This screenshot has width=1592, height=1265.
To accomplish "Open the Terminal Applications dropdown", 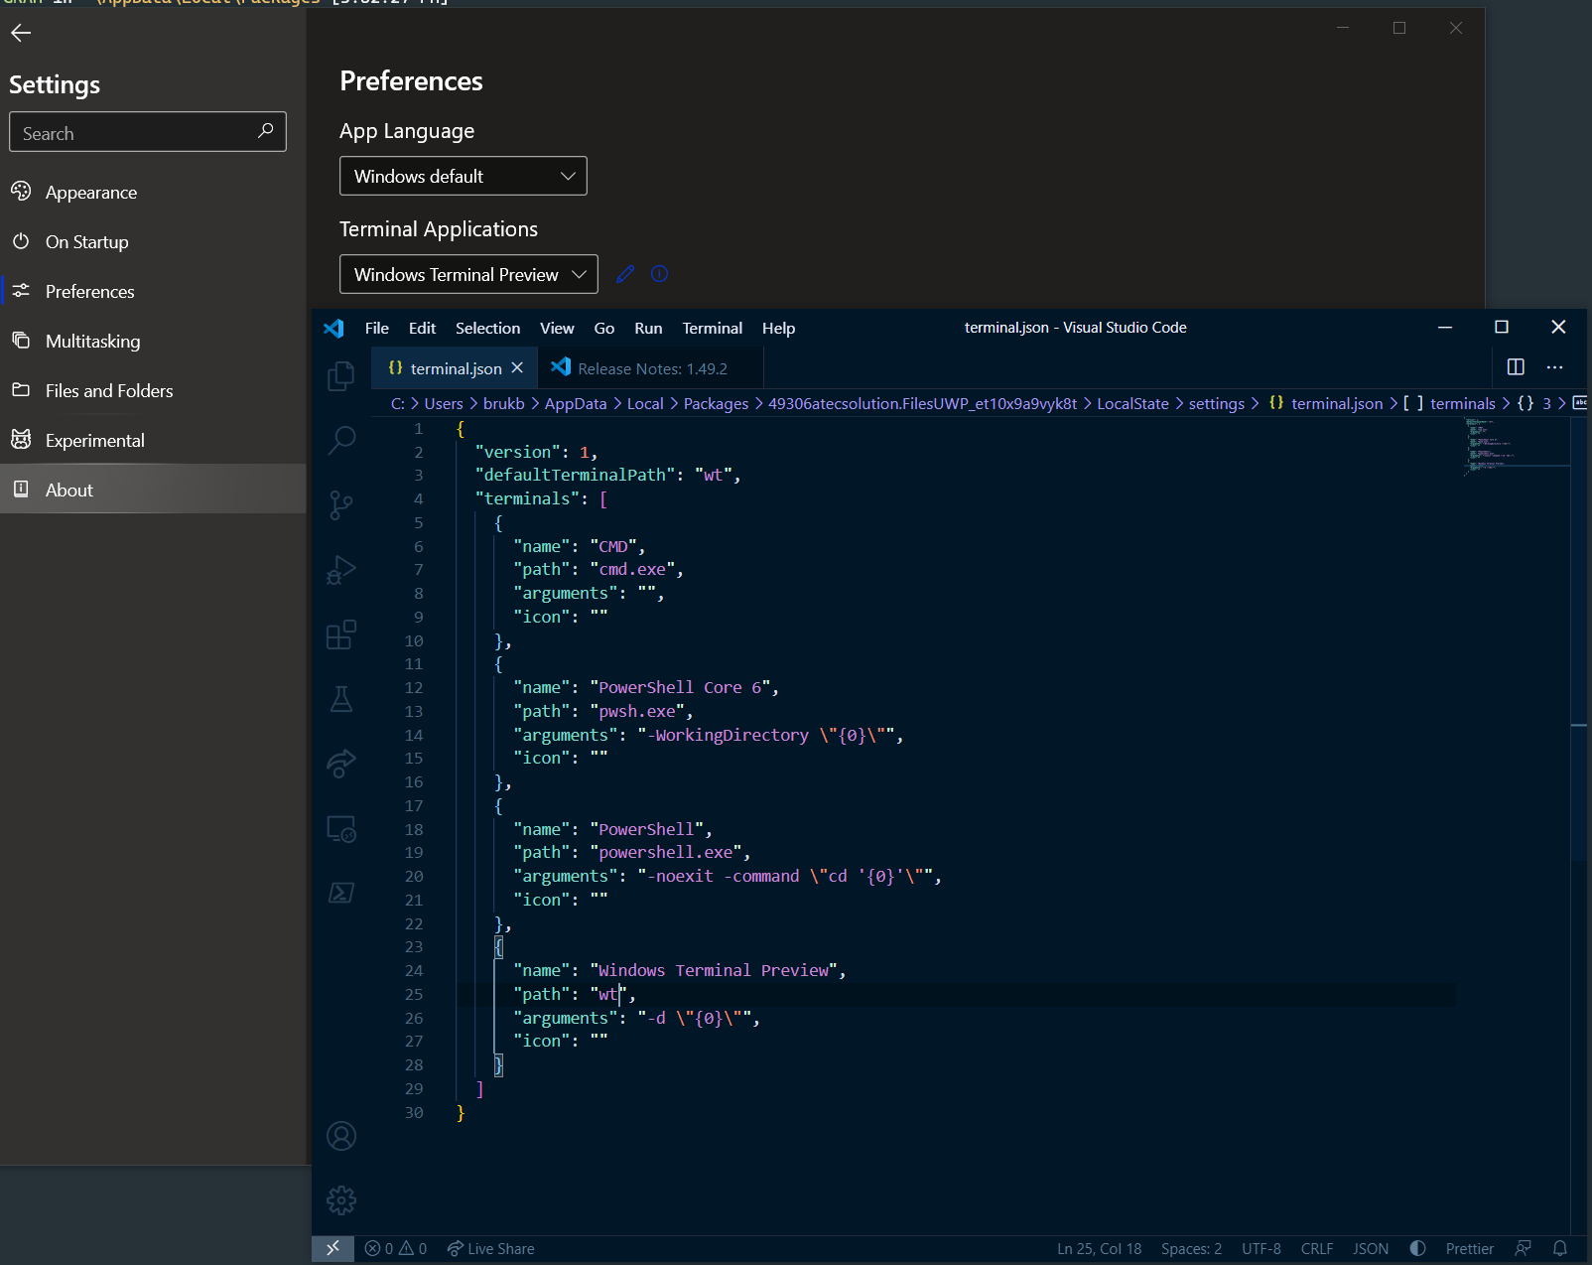I will (x=467, y=274).
